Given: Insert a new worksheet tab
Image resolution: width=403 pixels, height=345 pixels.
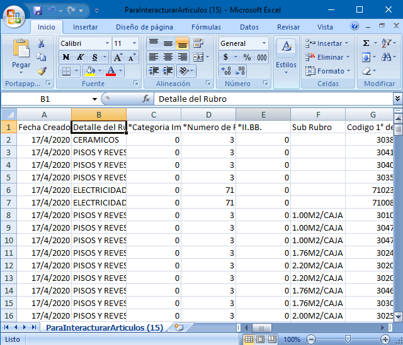Looking at the screenshot, I should [179, 327].
